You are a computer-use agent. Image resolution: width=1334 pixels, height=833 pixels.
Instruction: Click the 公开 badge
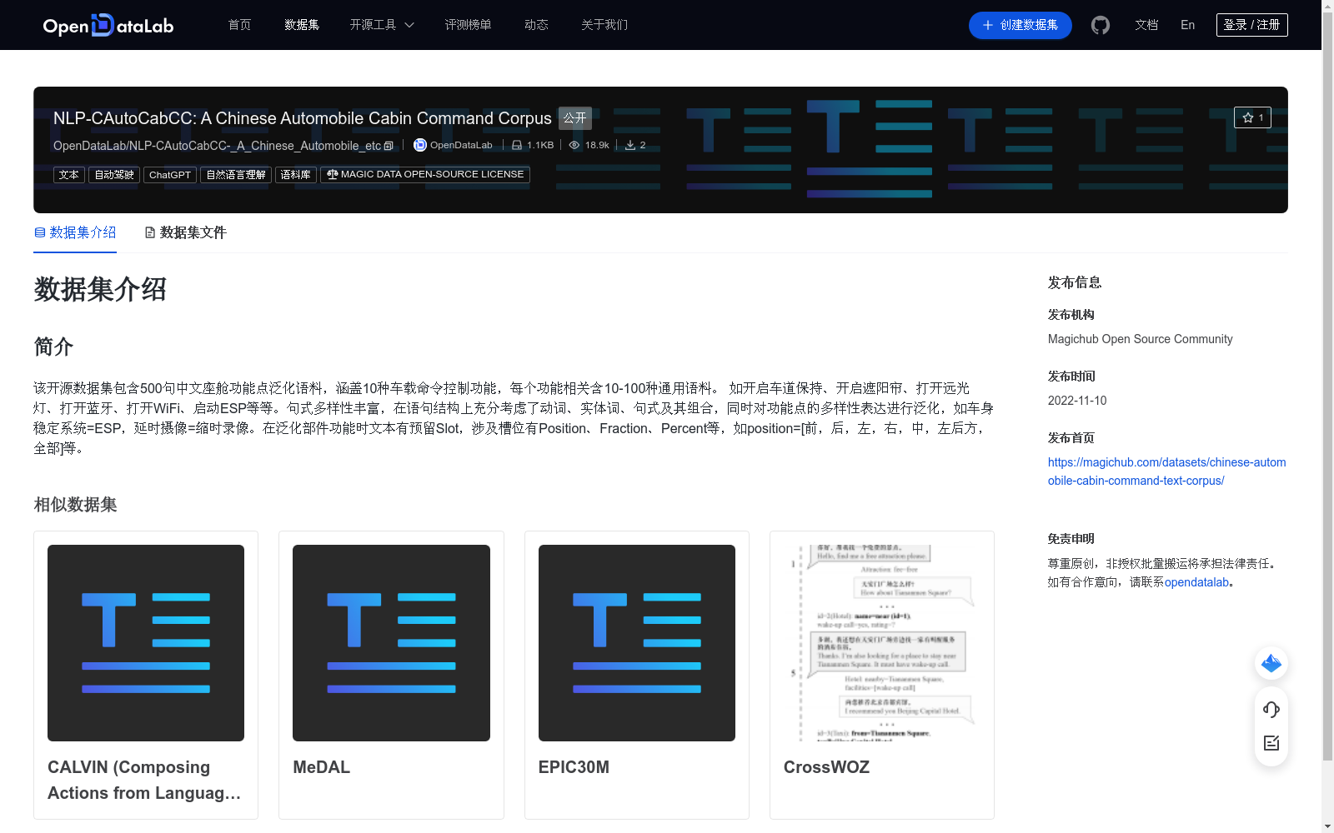coord(575,118)
